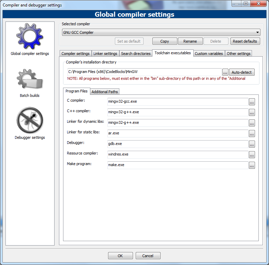
Task: Confirm settings with OK button
Action: tap(120, 256)
